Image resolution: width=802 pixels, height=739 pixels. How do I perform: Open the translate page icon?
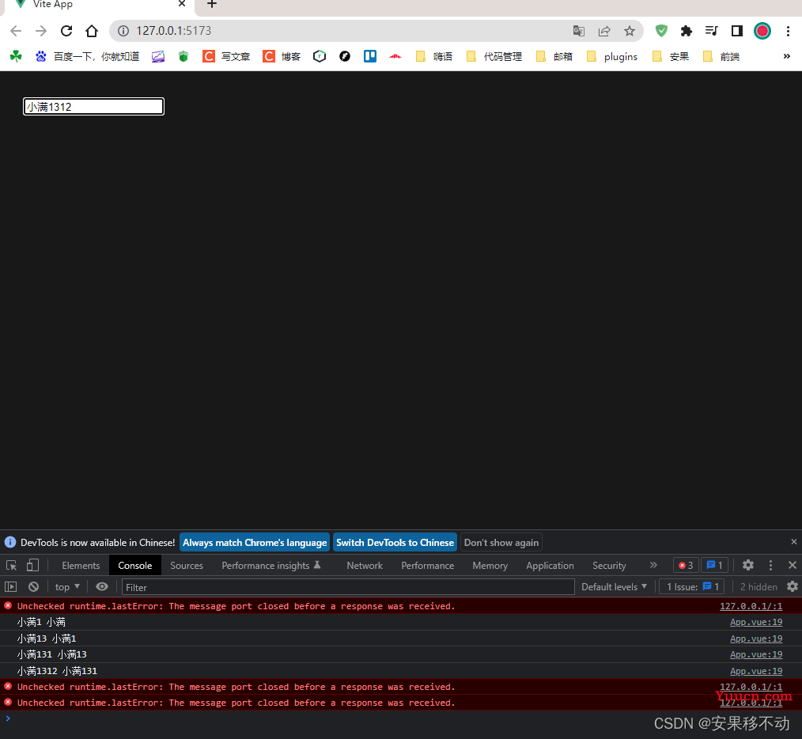[x=578, y=31]
